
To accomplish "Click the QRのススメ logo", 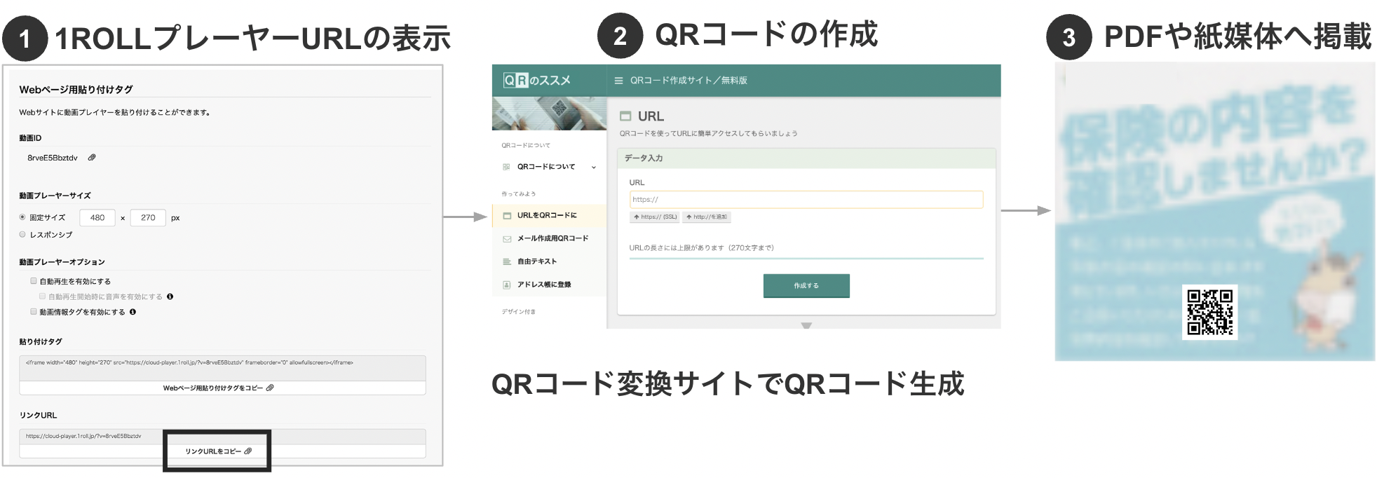I will tap(537, 80).
